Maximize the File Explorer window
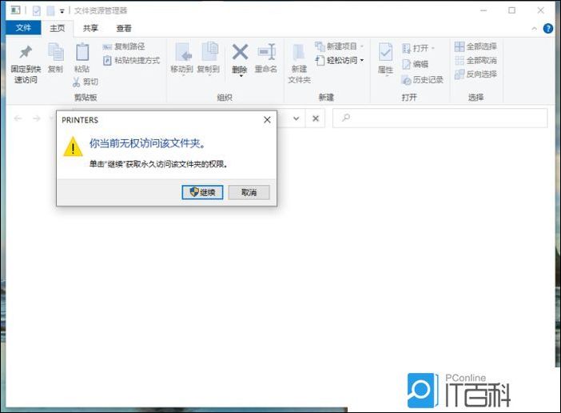Image resolution: width=561 pixels, height=413 pixels. [512, 10]
